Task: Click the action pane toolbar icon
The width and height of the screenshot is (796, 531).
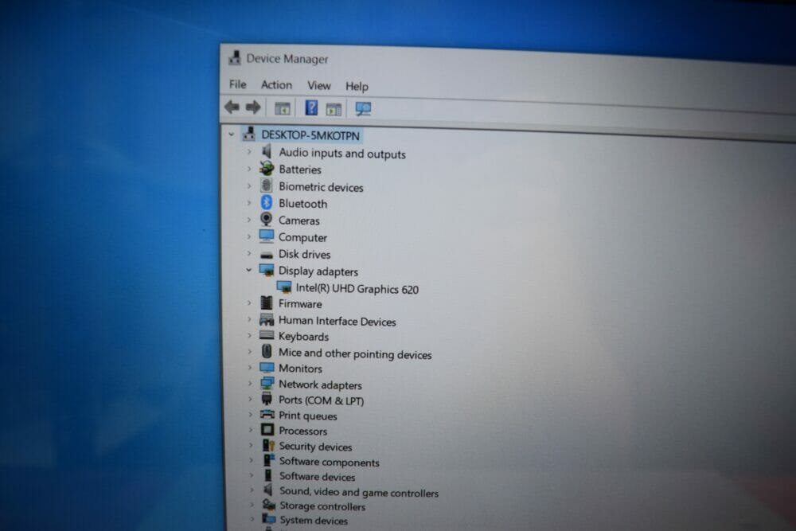Action: (334, 108)
